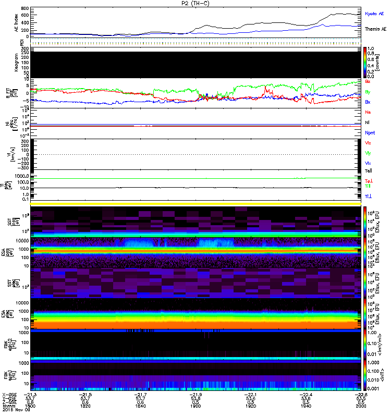Select the Kyoto AE legend label
Screen dimensions: 391x417
pos(374,14)
